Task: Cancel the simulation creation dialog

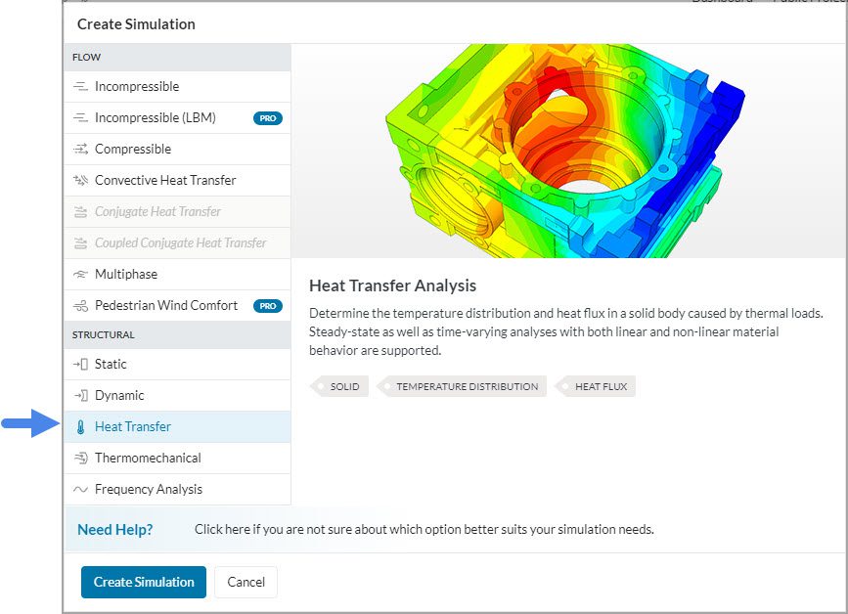Action: 245,582
